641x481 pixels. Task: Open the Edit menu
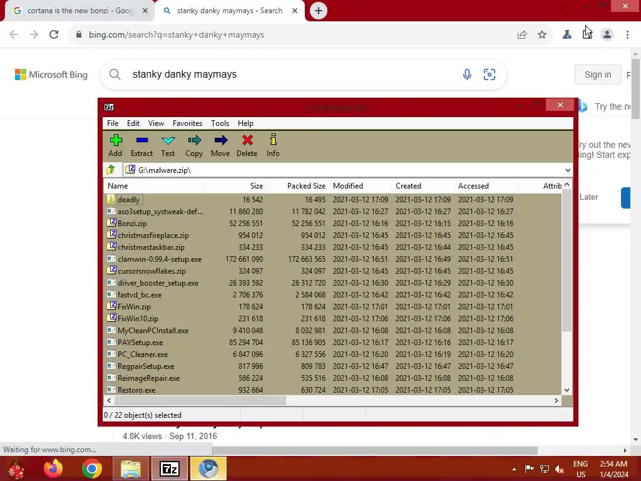tap(133, 123)
